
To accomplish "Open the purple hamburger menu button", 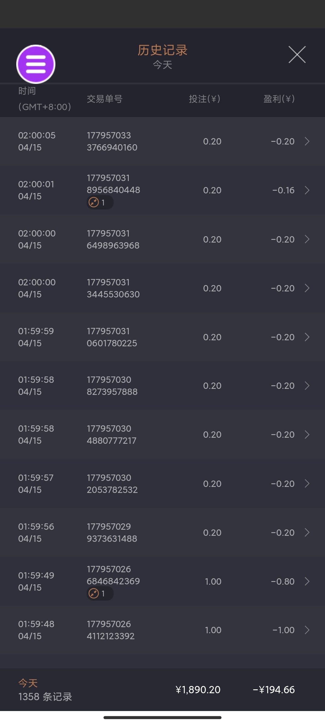I will (36, 64).
